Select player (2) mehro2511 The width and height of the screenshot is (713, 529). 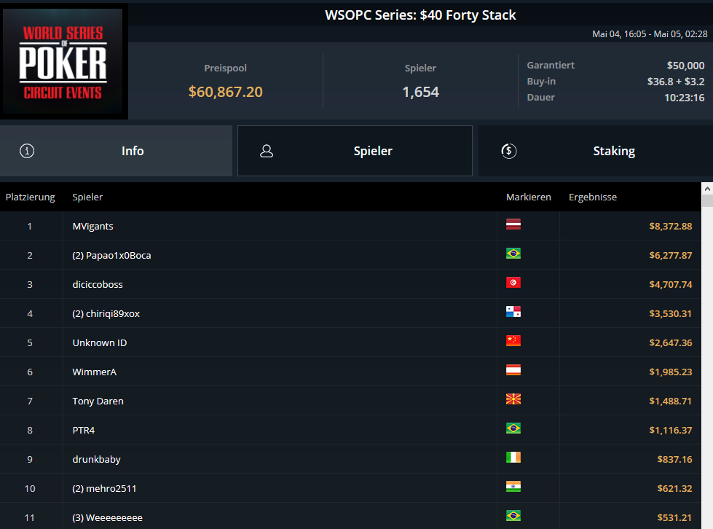(104, 488)
